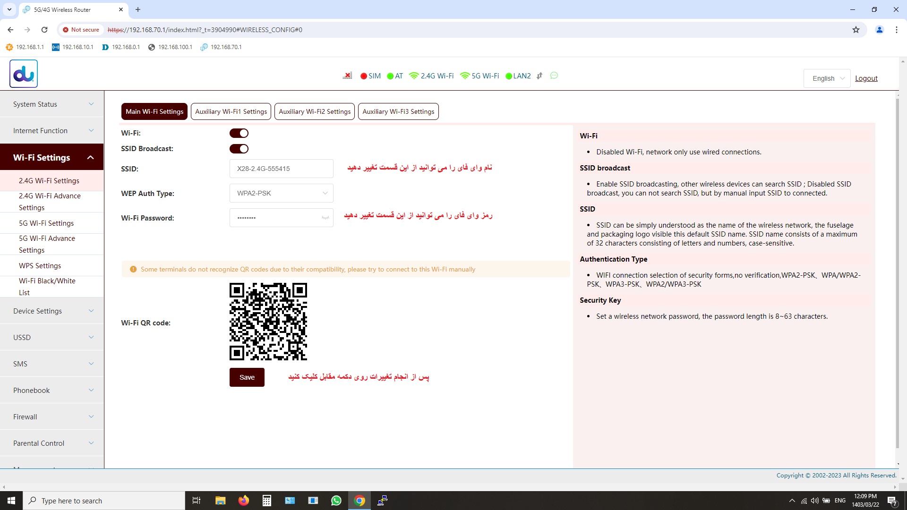907x510 pixels.
Task: Open 5G Wi-Fi Settings in the sidebar
Action: 46,223
